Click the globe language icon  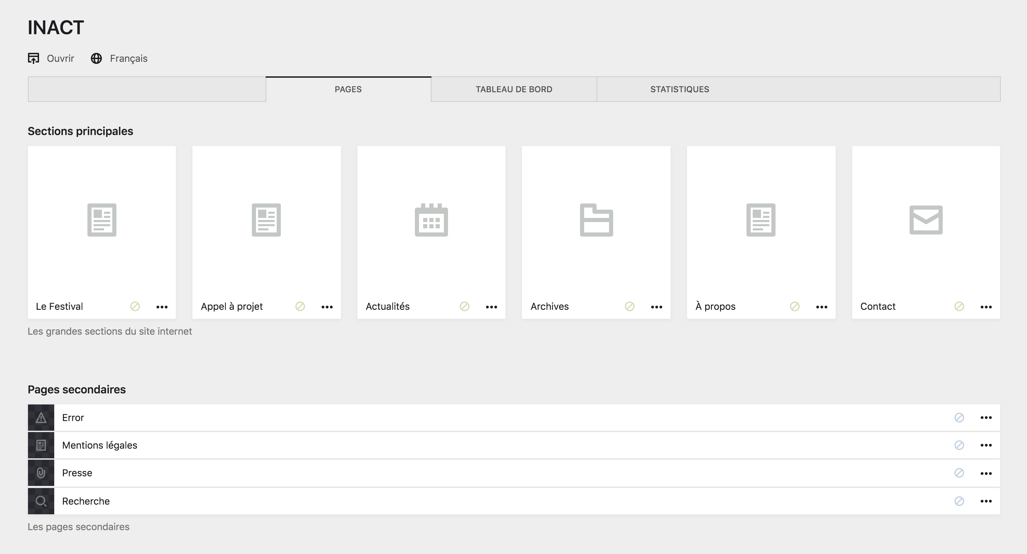point(96,58)
